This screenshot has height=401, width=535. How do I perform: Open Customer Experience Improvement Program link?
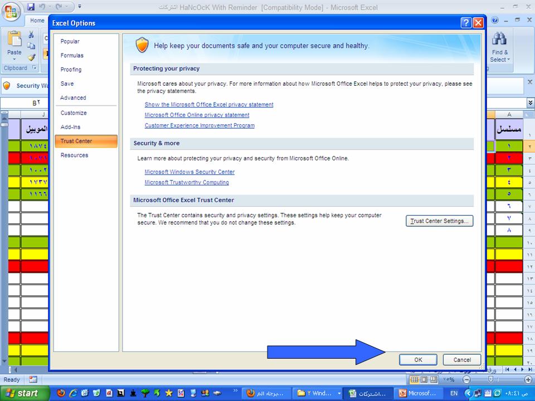(200, 125)
